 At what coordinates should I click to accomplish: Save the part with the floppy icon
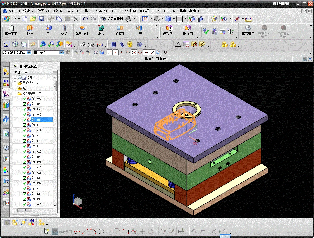pos(41,19)
